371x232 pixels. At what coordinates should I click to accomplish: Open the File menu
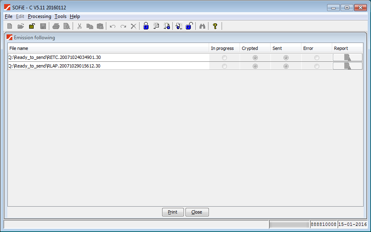pos(9,16)
